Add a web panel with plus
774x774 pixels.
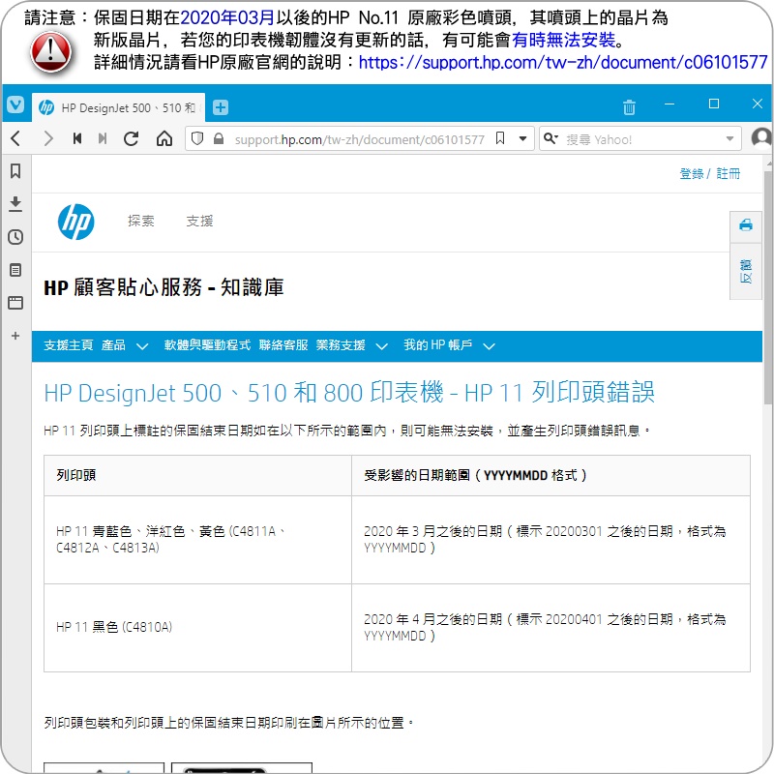pyautogui.click(x=15, y=336)
